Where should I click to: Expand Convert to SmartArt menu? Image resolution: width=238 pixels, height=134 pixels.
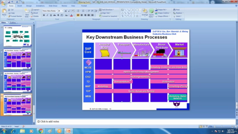(109, 16)
